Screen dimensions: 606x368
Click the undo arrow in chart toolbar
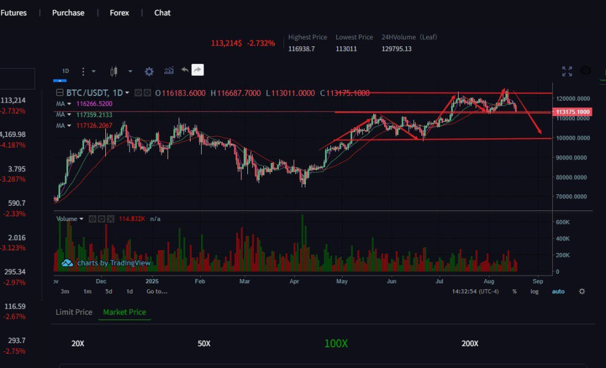[185, 70]
